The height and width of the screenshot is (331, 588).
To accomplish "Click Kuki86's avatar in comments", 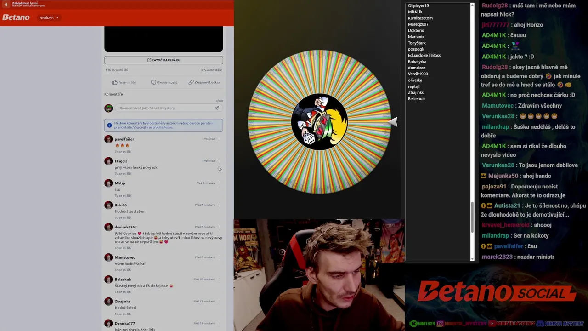I will pos(108,205).
